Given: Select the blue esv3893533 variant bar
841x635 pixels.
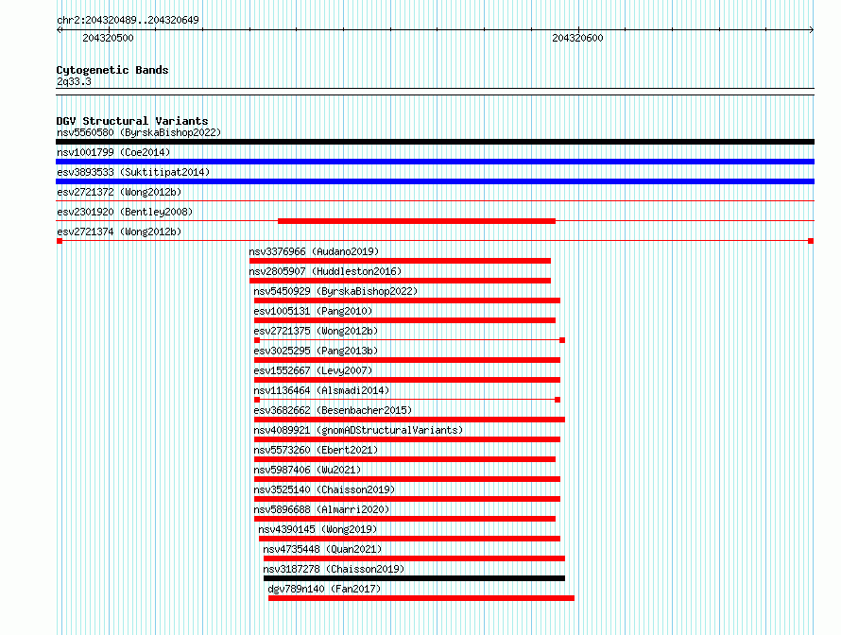Looking at the screenshot, I should pos(435,181).
